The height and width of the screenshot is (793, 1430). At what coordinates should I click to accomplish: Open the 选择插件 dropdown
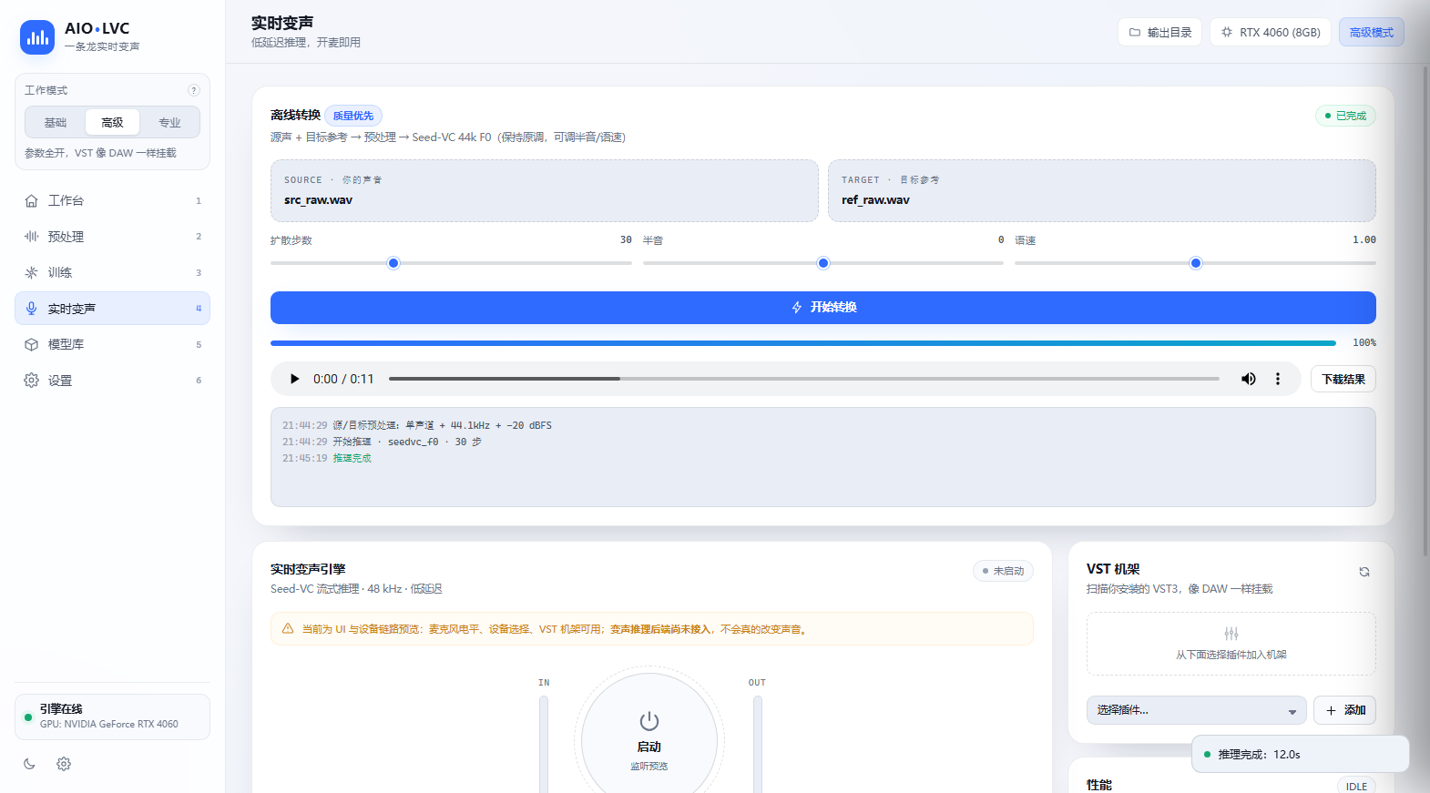click(1197, 710)
